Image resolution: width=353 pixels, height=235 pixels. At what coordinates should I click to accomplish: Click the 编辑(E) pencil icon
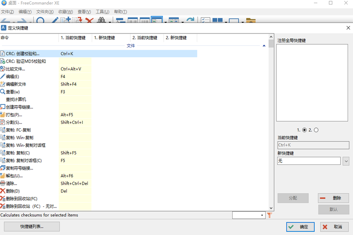point(3,76)
